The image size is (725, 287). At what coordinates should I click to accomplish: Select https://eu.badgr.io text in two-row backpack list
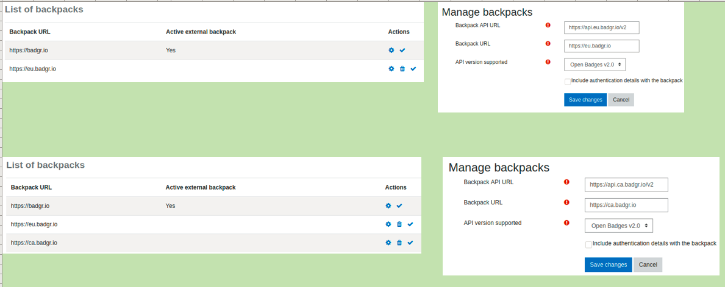[32, 69]
